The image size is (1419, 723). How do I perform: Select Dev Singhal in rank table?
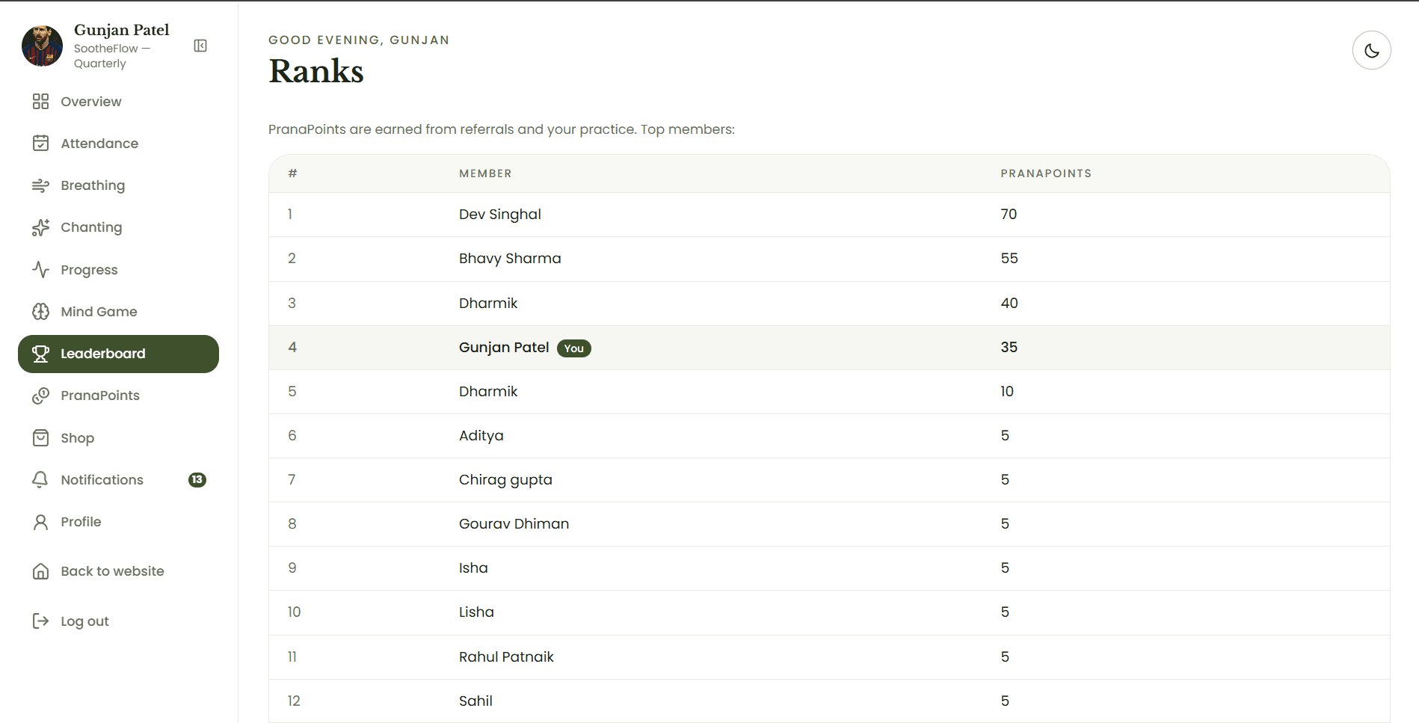pyautogui.click(x=499, y=215)
